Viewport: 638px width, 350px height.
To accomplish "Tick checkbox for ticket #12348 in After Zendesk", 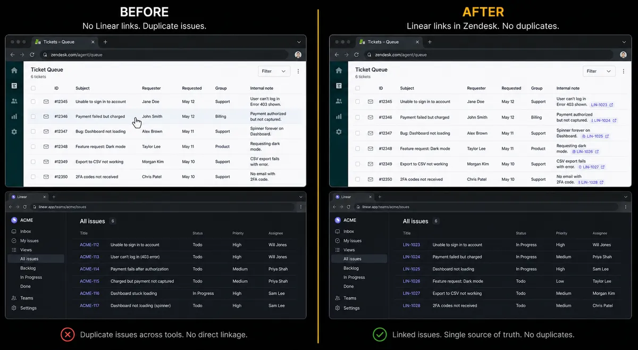I will tap(358, 148).
